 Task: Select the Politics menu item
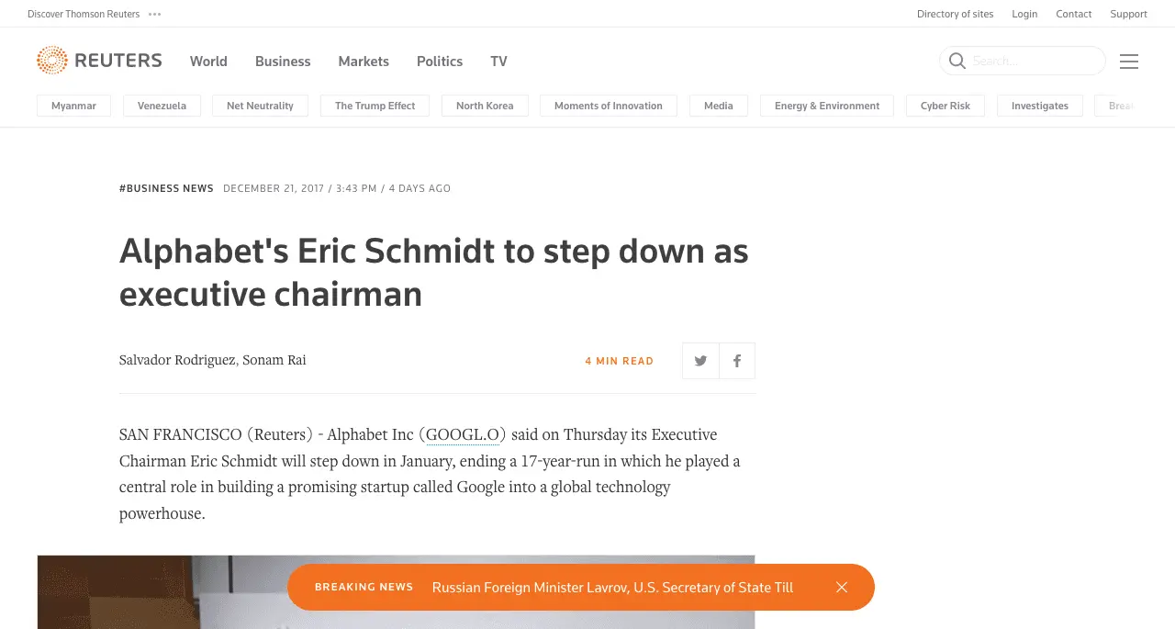point(440,62)
